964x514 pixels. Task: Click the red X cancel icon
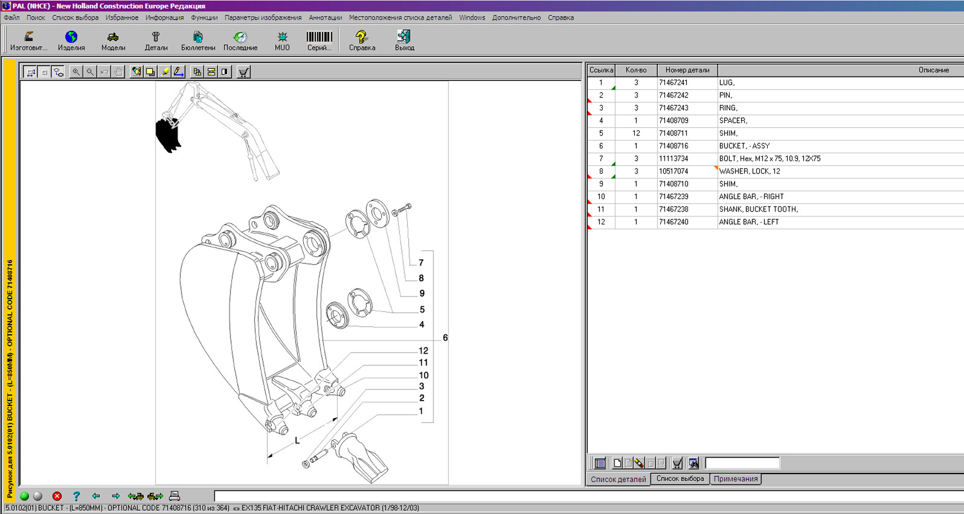click(x=57, y=496)
